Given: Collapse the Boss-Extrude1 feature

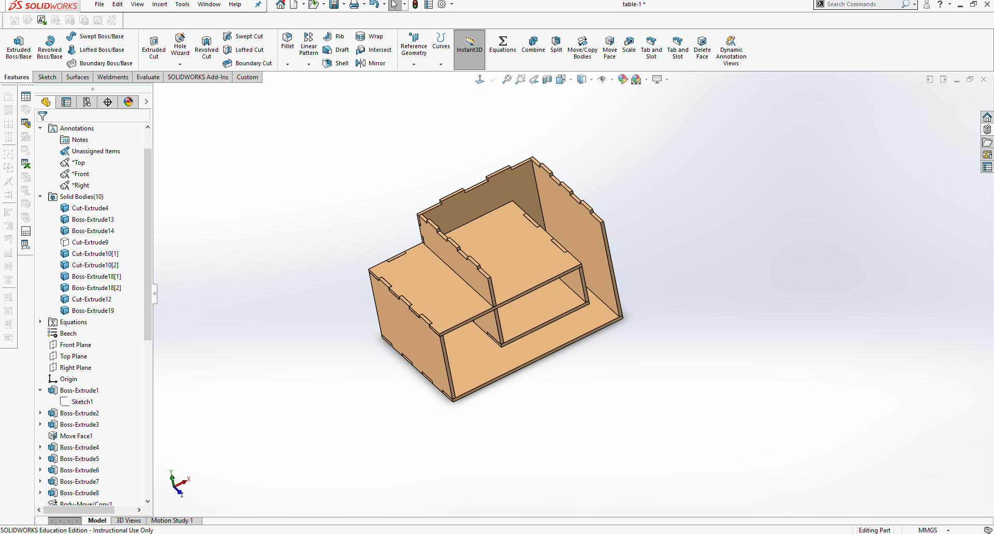Looking at the screenshot, I should [40, 390].
